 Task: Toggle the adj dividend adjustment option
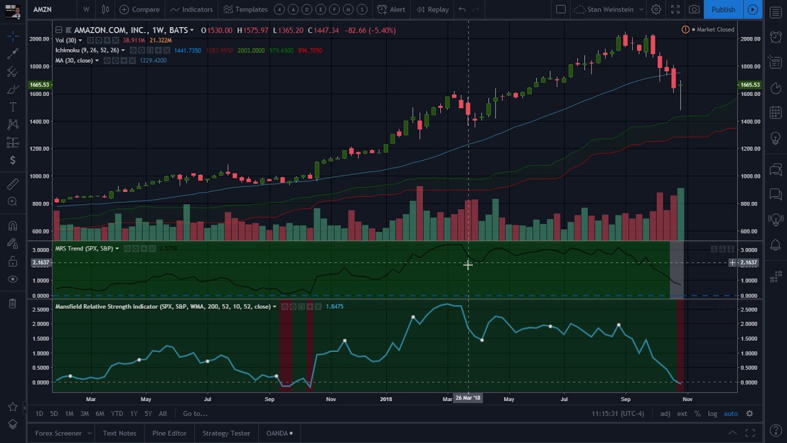point(665,413)
